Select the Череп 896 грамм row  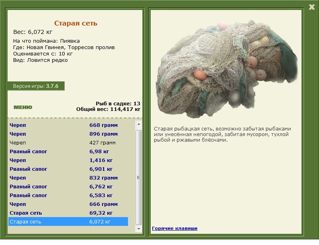pos(68,134)
